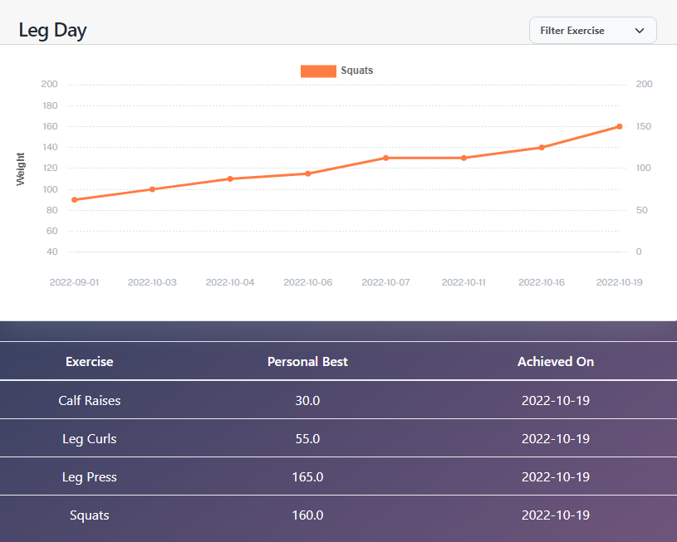Click the Achieved On column header
The image size is (677, 542).
pos(556,362)
